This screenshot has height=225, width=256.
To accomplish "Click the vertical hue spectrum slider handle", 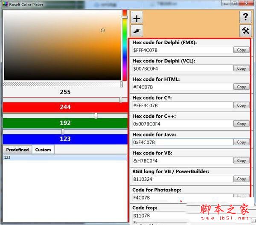I will click(x=125, y=17).
